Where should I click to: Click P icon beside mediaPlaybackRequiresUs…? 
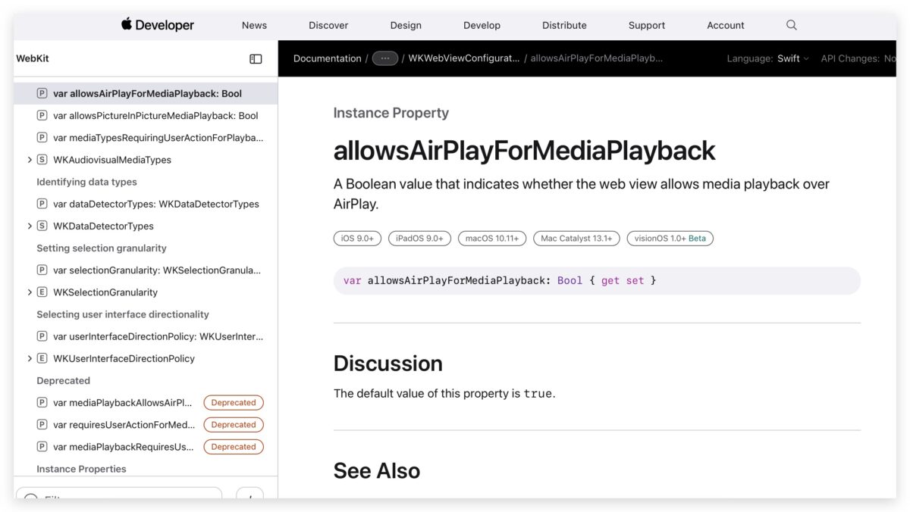[42, 447]
